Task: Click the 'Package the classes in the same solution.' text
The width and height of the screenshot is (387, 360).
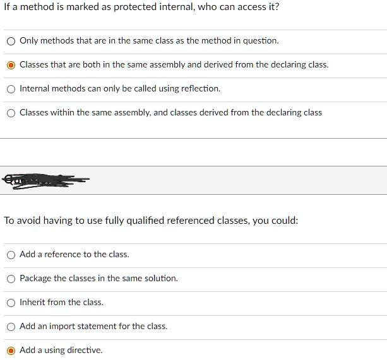Action: pyautogui.click(x=98, y=278)
